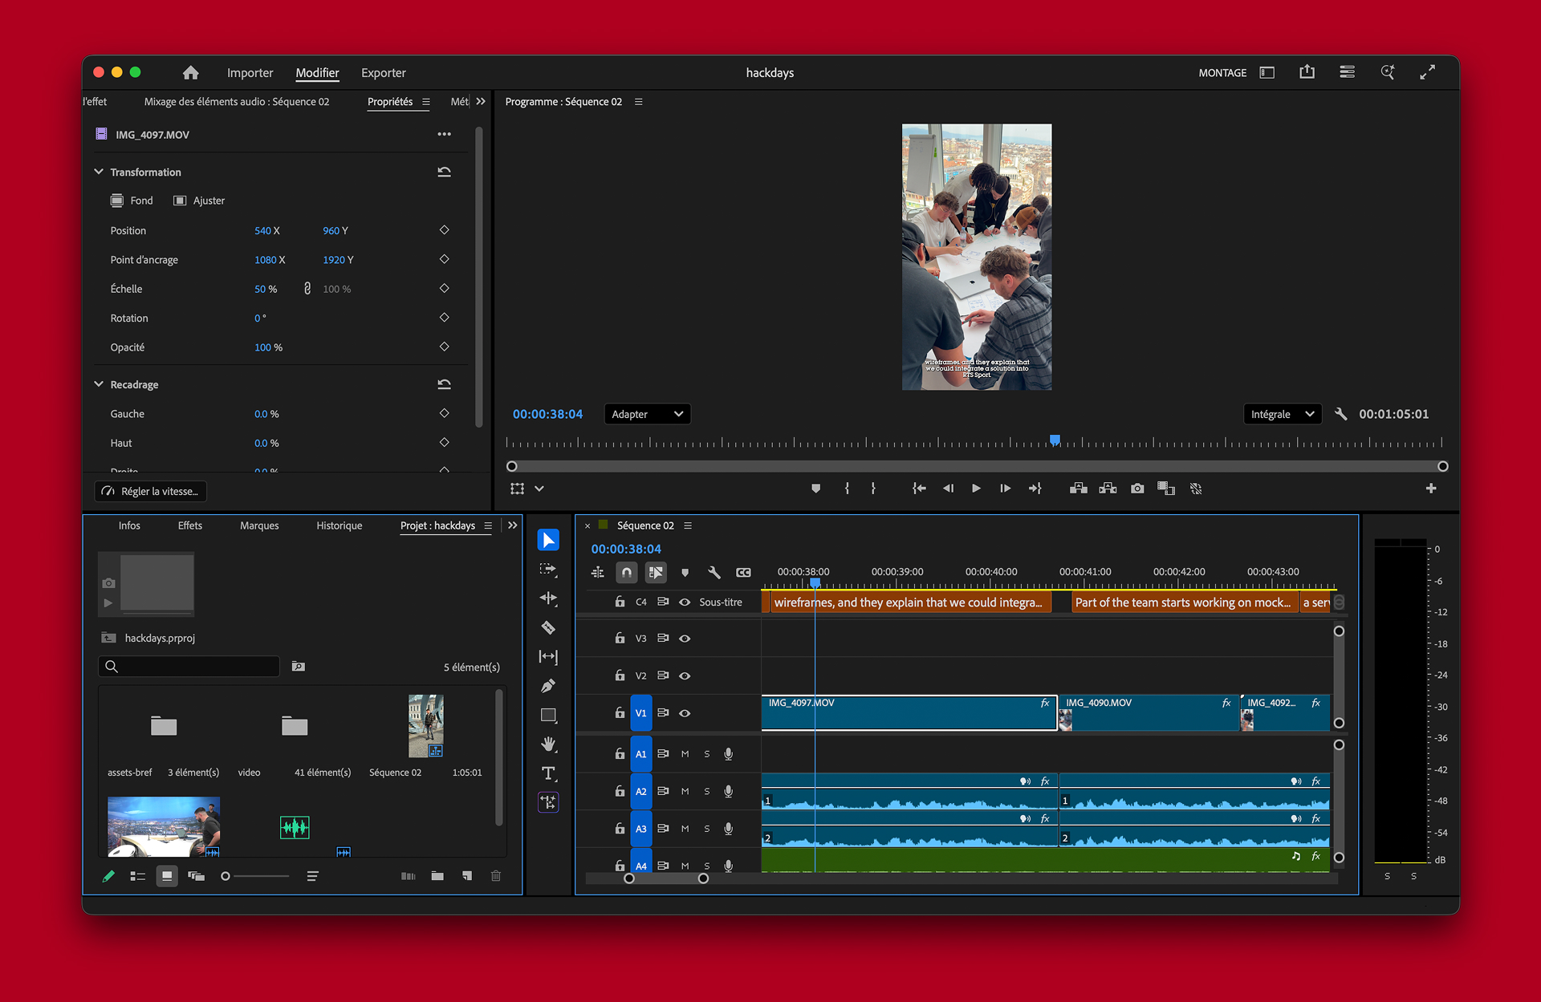Viewport: 1541px width, 1002px height.
Task: Select the Ripple Edit tool
Action: (548, 598)
